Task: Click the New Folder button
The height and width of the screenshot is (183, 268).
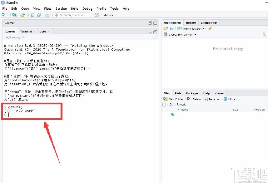Action: [x=173, y=99]
